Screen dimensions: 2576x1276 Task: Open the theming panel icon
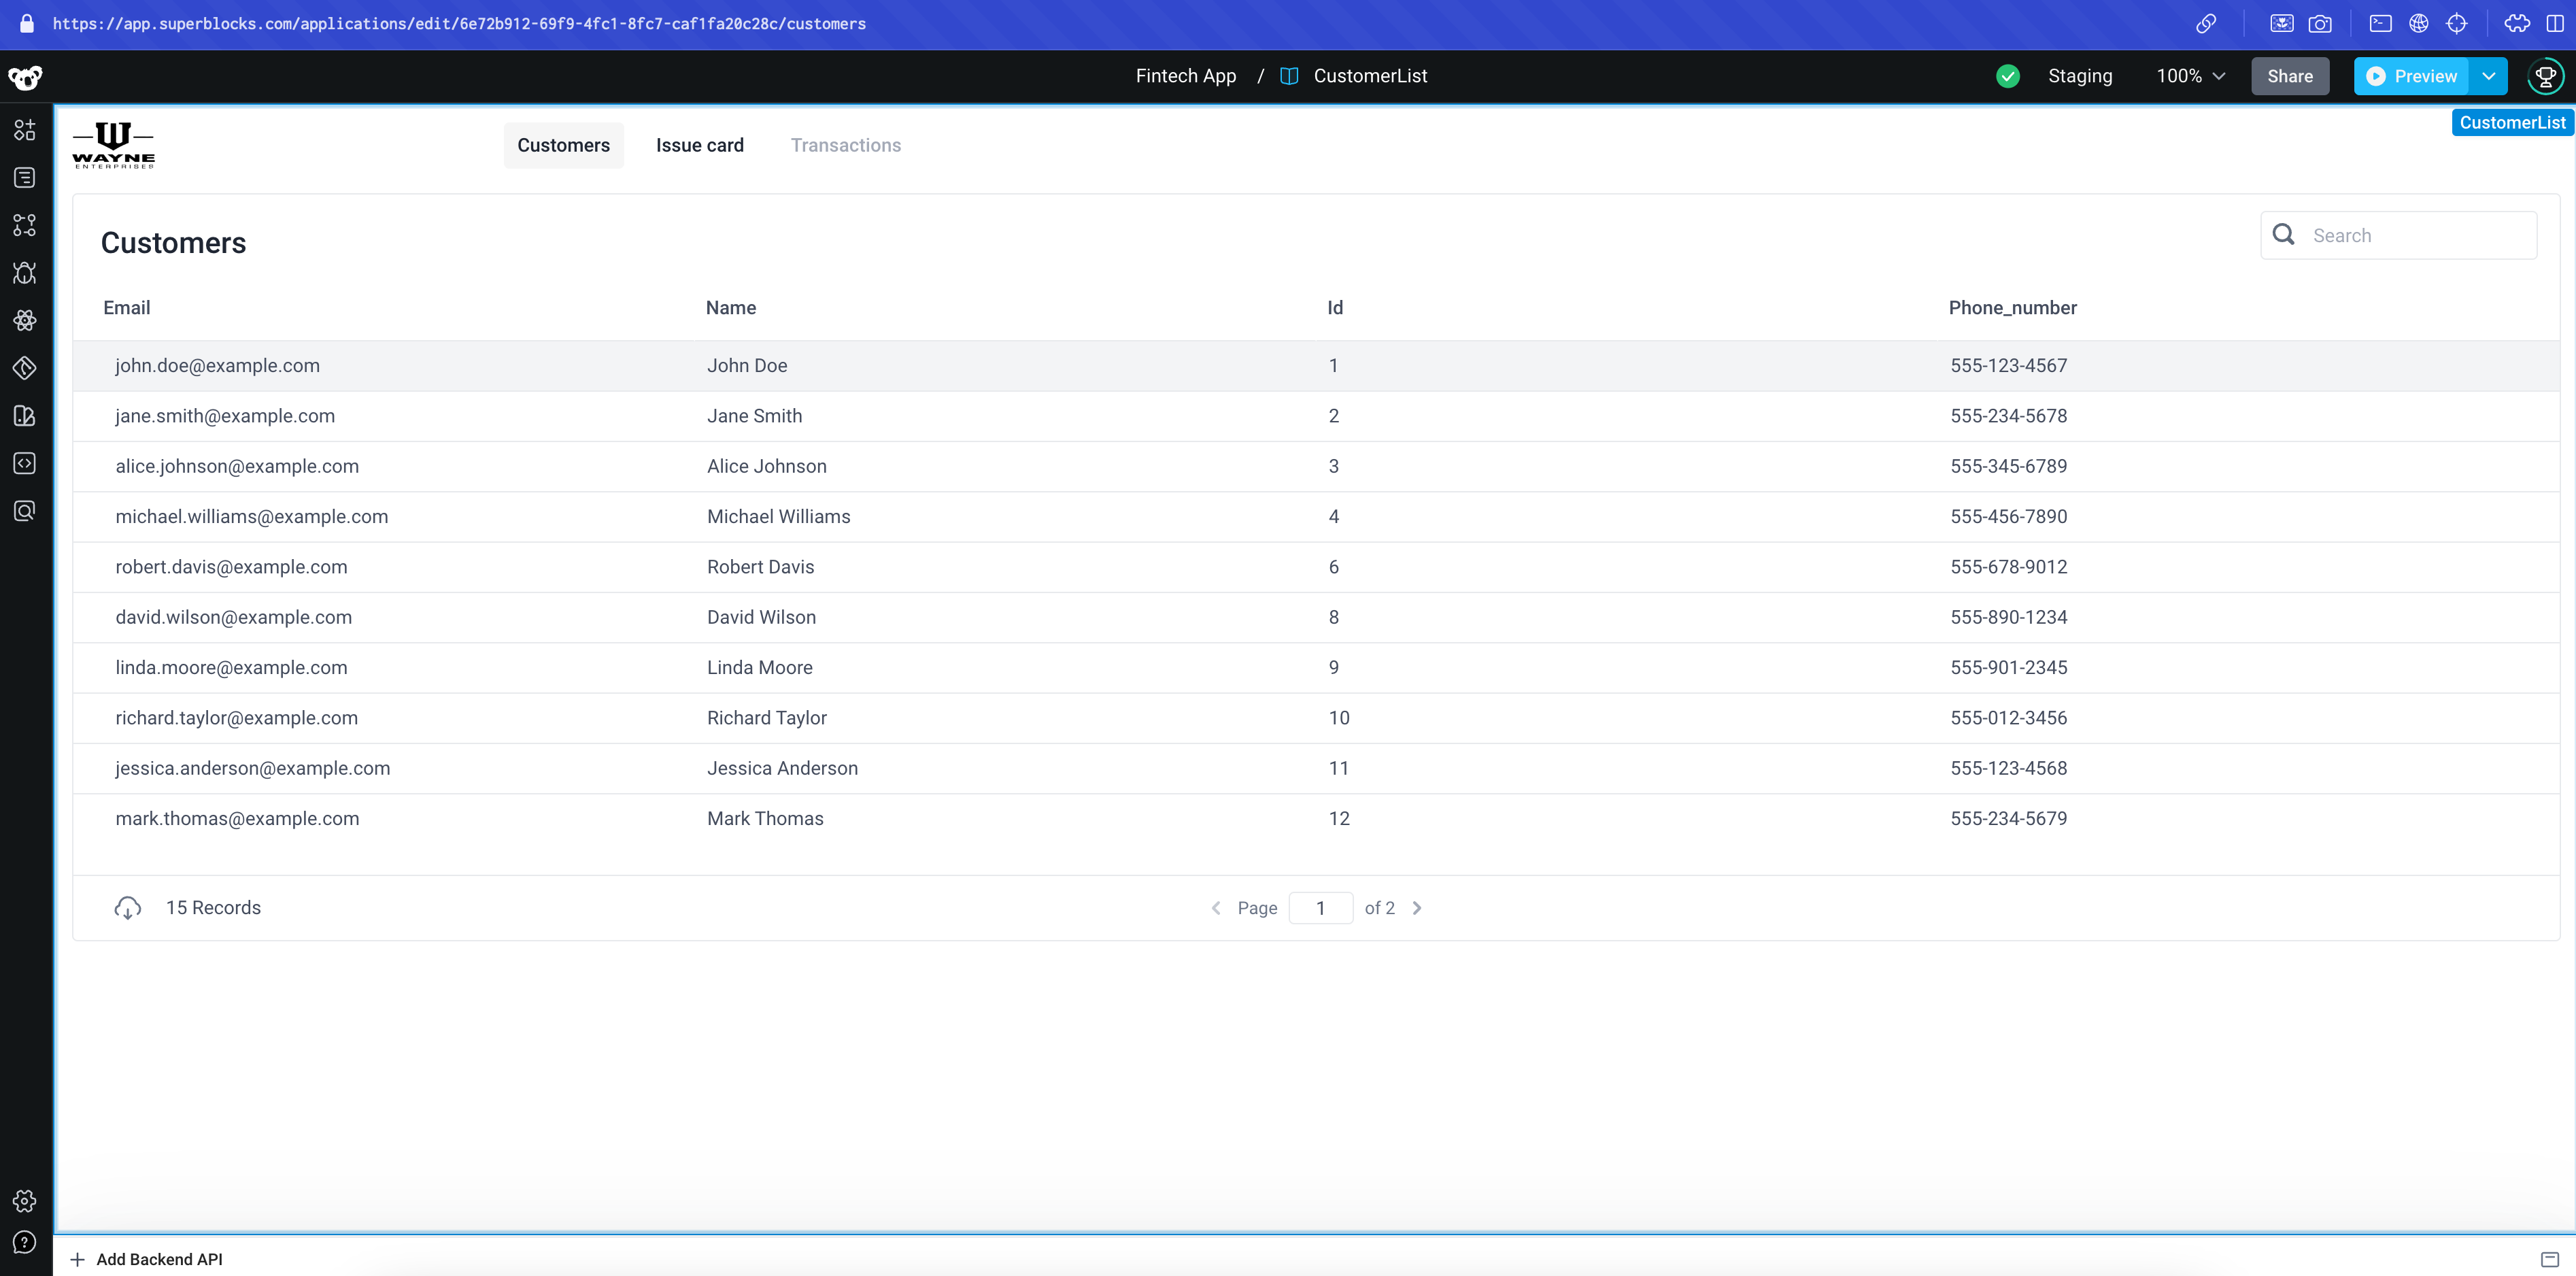pos(24,368)
